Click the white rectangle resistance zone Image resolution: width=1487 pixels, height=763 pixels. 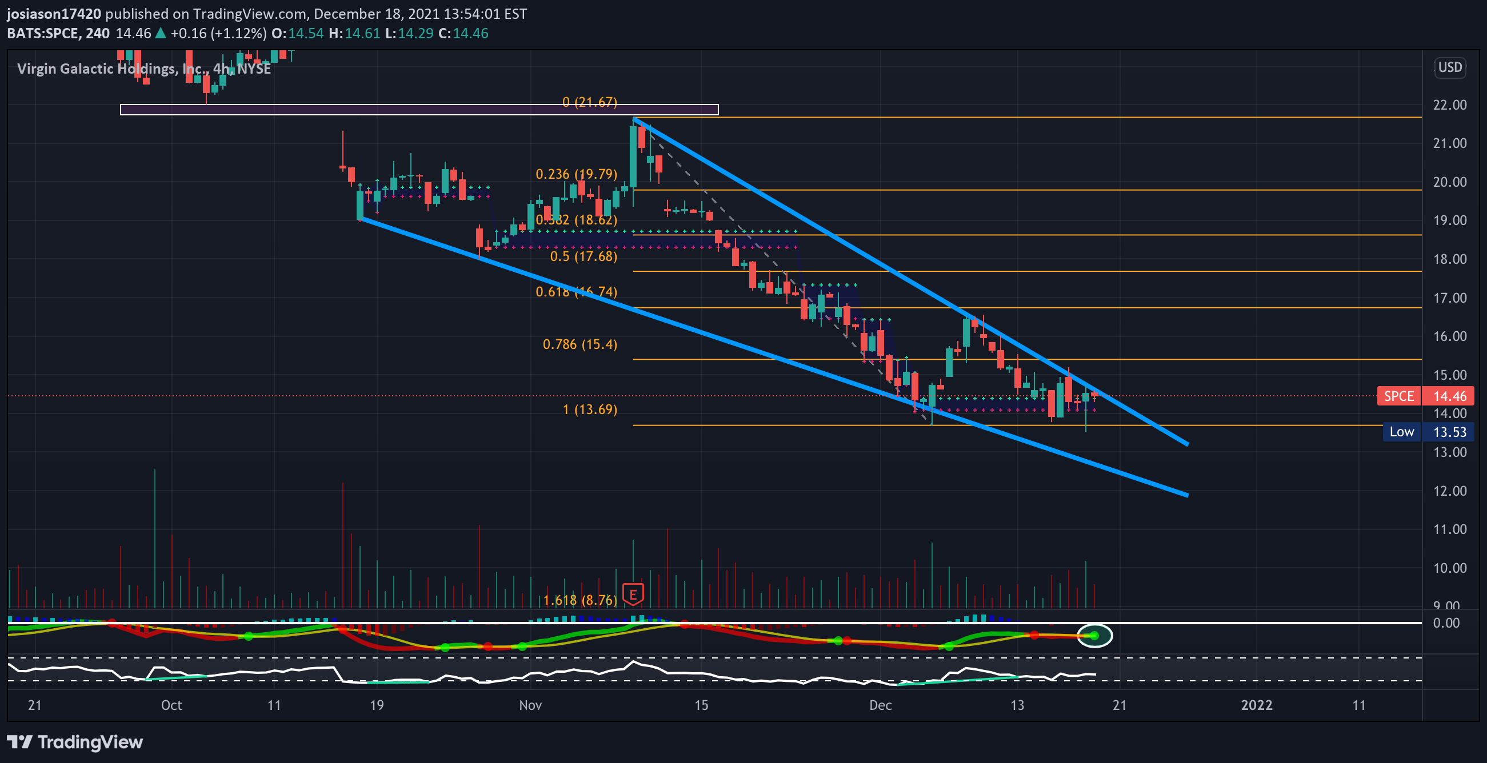tap(419, 110)
